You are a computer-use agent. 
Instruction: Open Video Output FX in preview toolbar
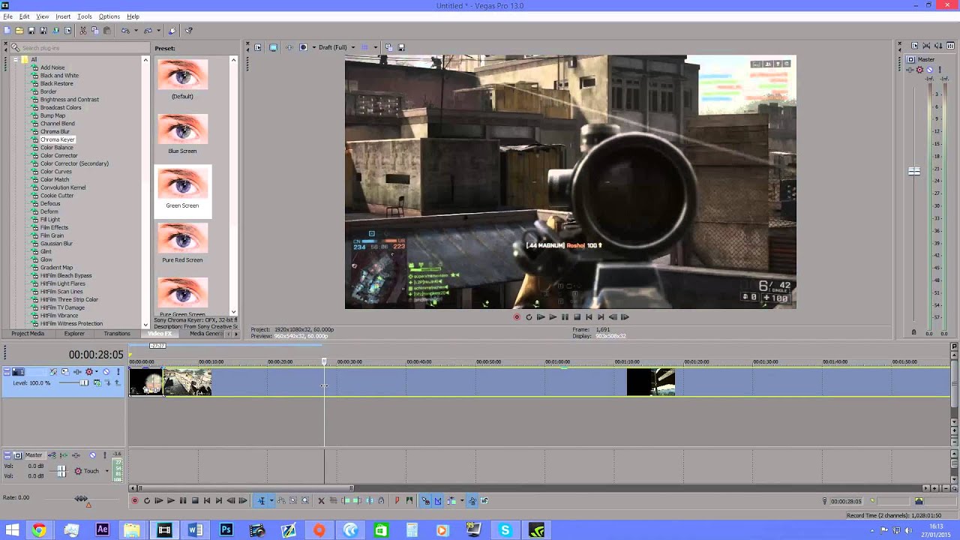[x=289, y=47]
